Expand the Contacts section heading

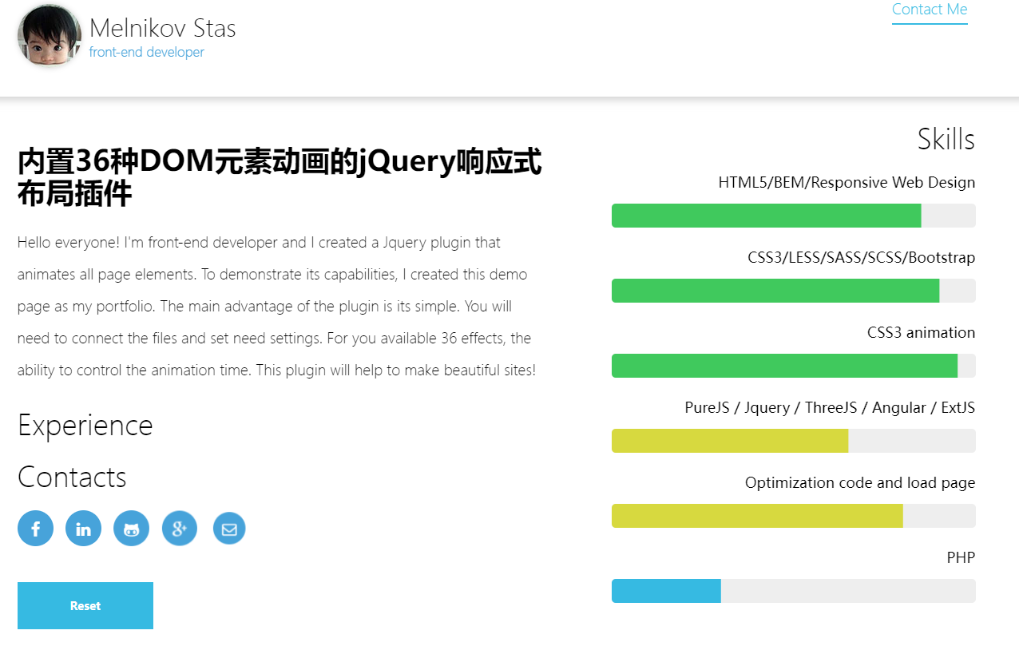point(72,477)
